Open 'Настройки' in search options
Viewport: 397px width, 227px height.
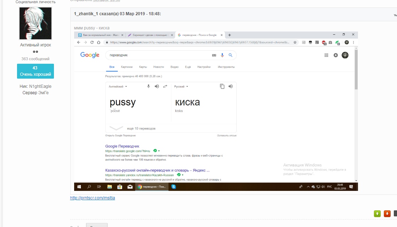[x=204, y=67]
